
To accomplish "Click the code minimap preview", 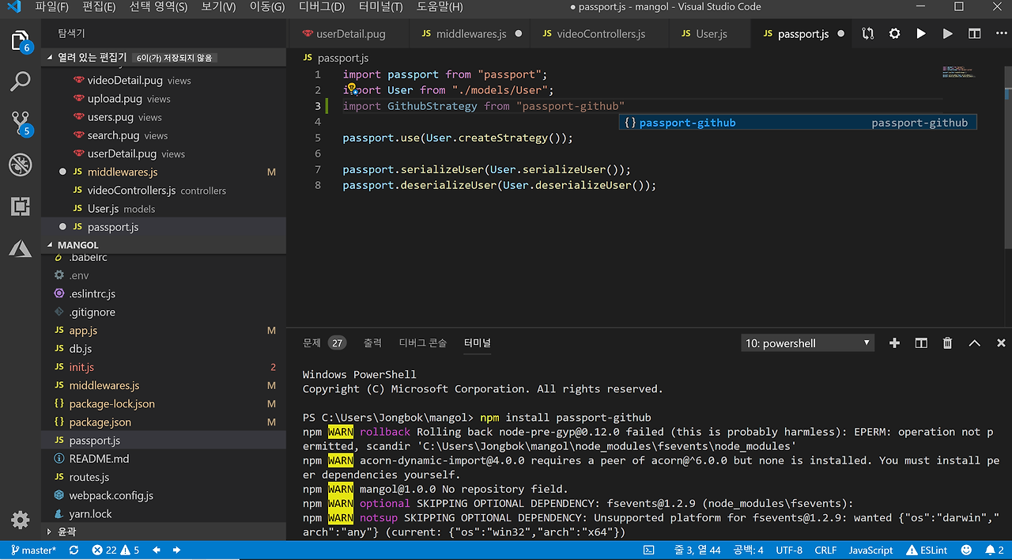I will [960, 72].
